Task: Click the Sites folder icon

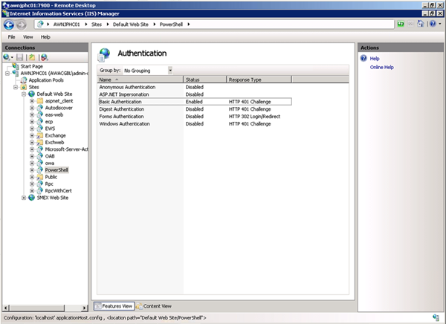Action: click(24, 87)
